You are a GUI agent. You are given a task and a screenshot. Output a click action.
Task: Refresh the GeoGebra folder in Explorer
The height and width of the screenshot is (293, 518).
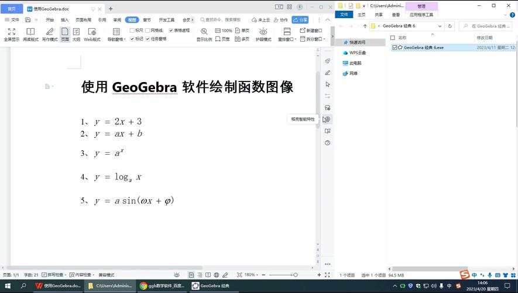point(450,26)
